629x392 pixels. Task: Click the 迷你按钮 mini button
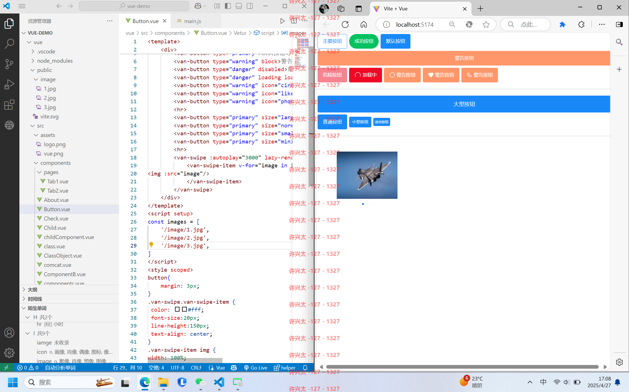[x=381, y=122]
